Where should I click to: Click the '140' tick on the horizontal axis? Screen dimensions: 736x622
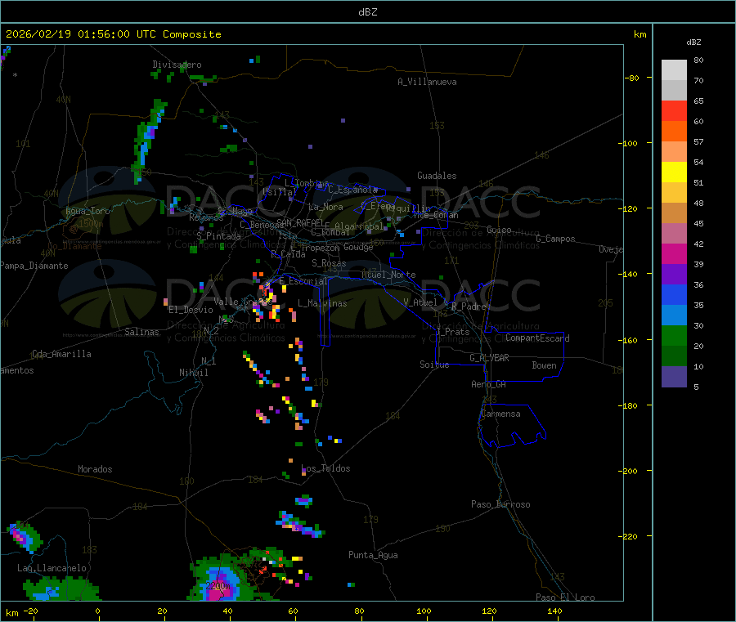pos(554,611)
